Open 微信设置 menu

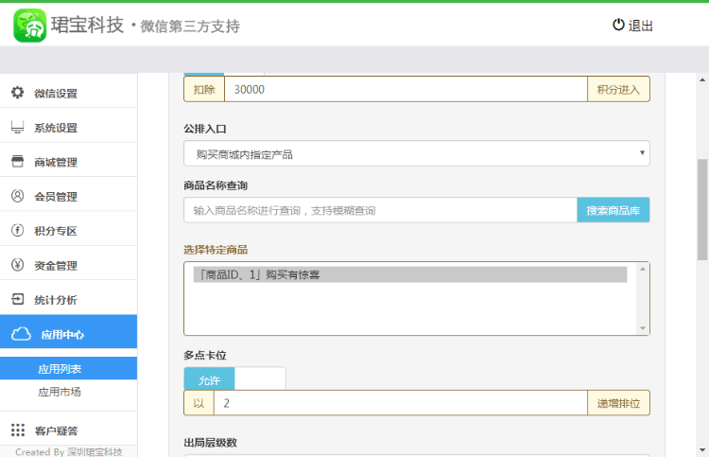click(x=68, y=93)
